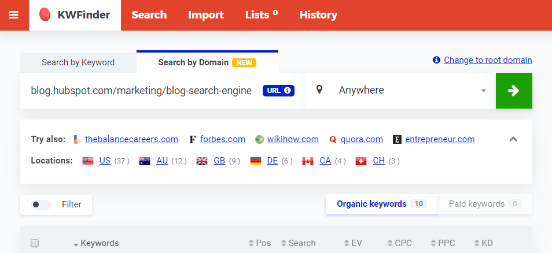Click the Forbes F favicon
552x253 pixels.
point(192,140)
